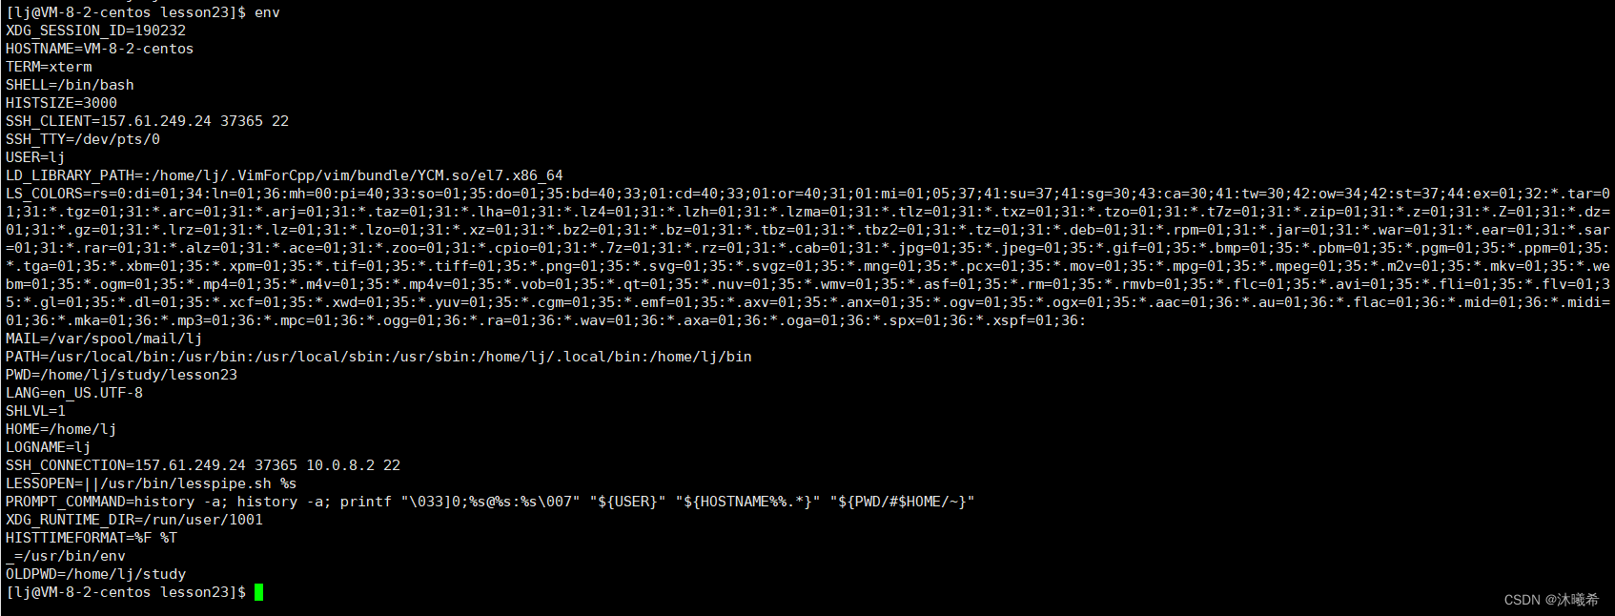Viewport: 1615px width, 616px height.
Task: Click the SSH_CONNECTION line
Action: [x=203, y=465]
